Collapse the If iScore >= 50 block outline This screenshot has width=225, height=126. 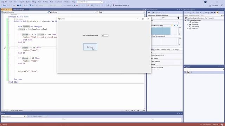tap(8, 48)
